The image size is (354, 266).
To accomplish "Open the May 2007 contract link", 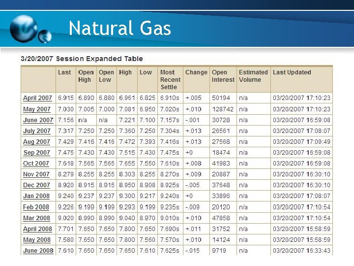I will (x=37, y=109).
